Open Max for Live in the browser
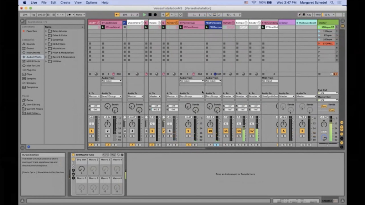 (x=33, y=66)
